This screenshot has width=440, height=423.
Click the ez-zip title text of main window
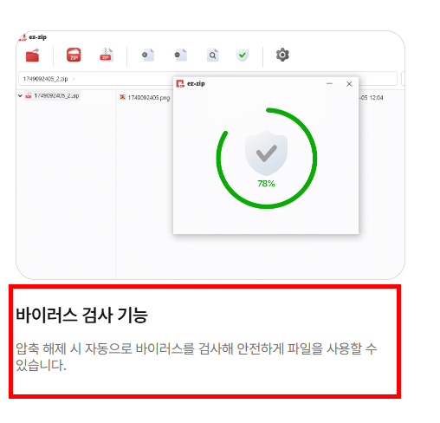(x=38, y=37)
